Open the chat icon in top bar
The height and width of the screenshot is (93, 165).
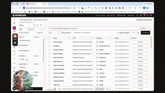pyautogui.click(x=137, y=15)
